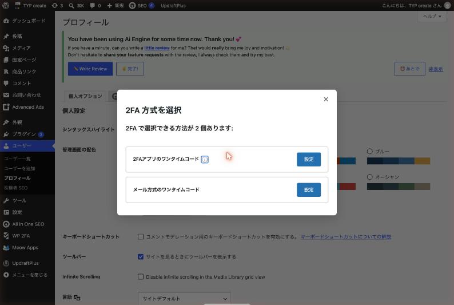Click the Write Review button
The height and width of the screenshot is (305, 454).
click(90, 69)
